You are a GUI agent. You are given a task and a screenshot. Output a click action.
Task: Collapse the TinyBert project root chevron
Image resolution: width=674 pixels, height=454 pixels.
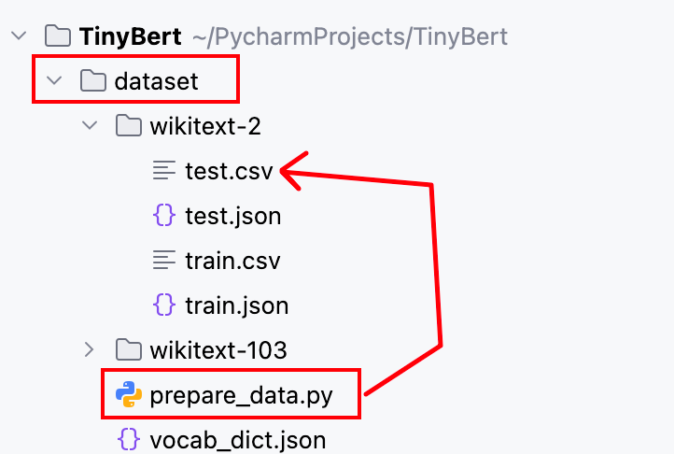19,35
